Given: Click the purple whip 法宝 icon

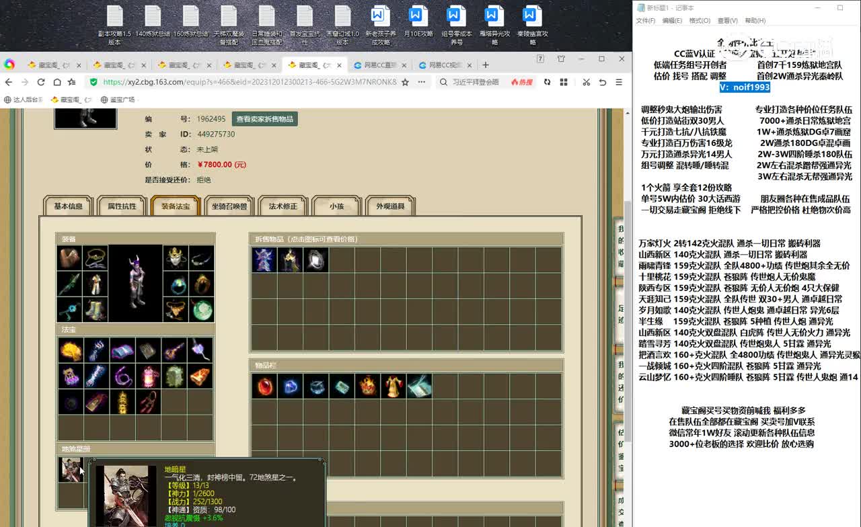Looking at the screenshot, I should 122,376.
